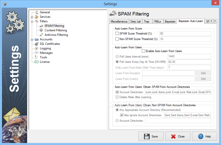Enable SPAM Score Threshold checkbox
221x145 pixels.
coord(117,34)
